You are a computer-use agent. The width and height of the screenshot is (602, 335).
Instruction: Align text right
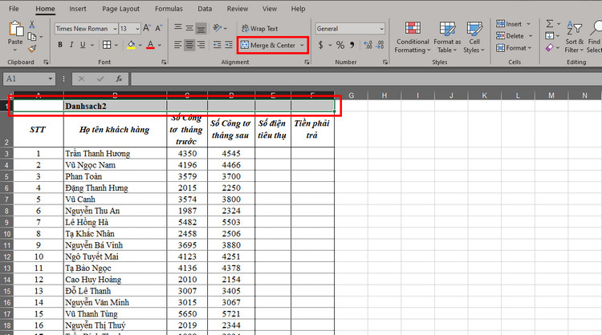coord(201,45)
